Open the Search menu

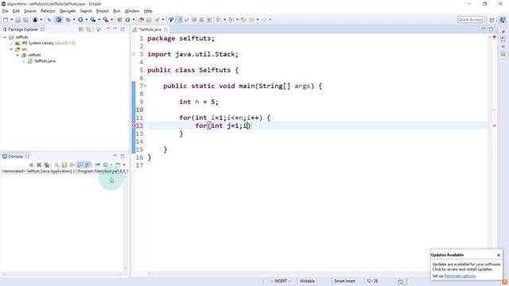[x=86, y=11]
